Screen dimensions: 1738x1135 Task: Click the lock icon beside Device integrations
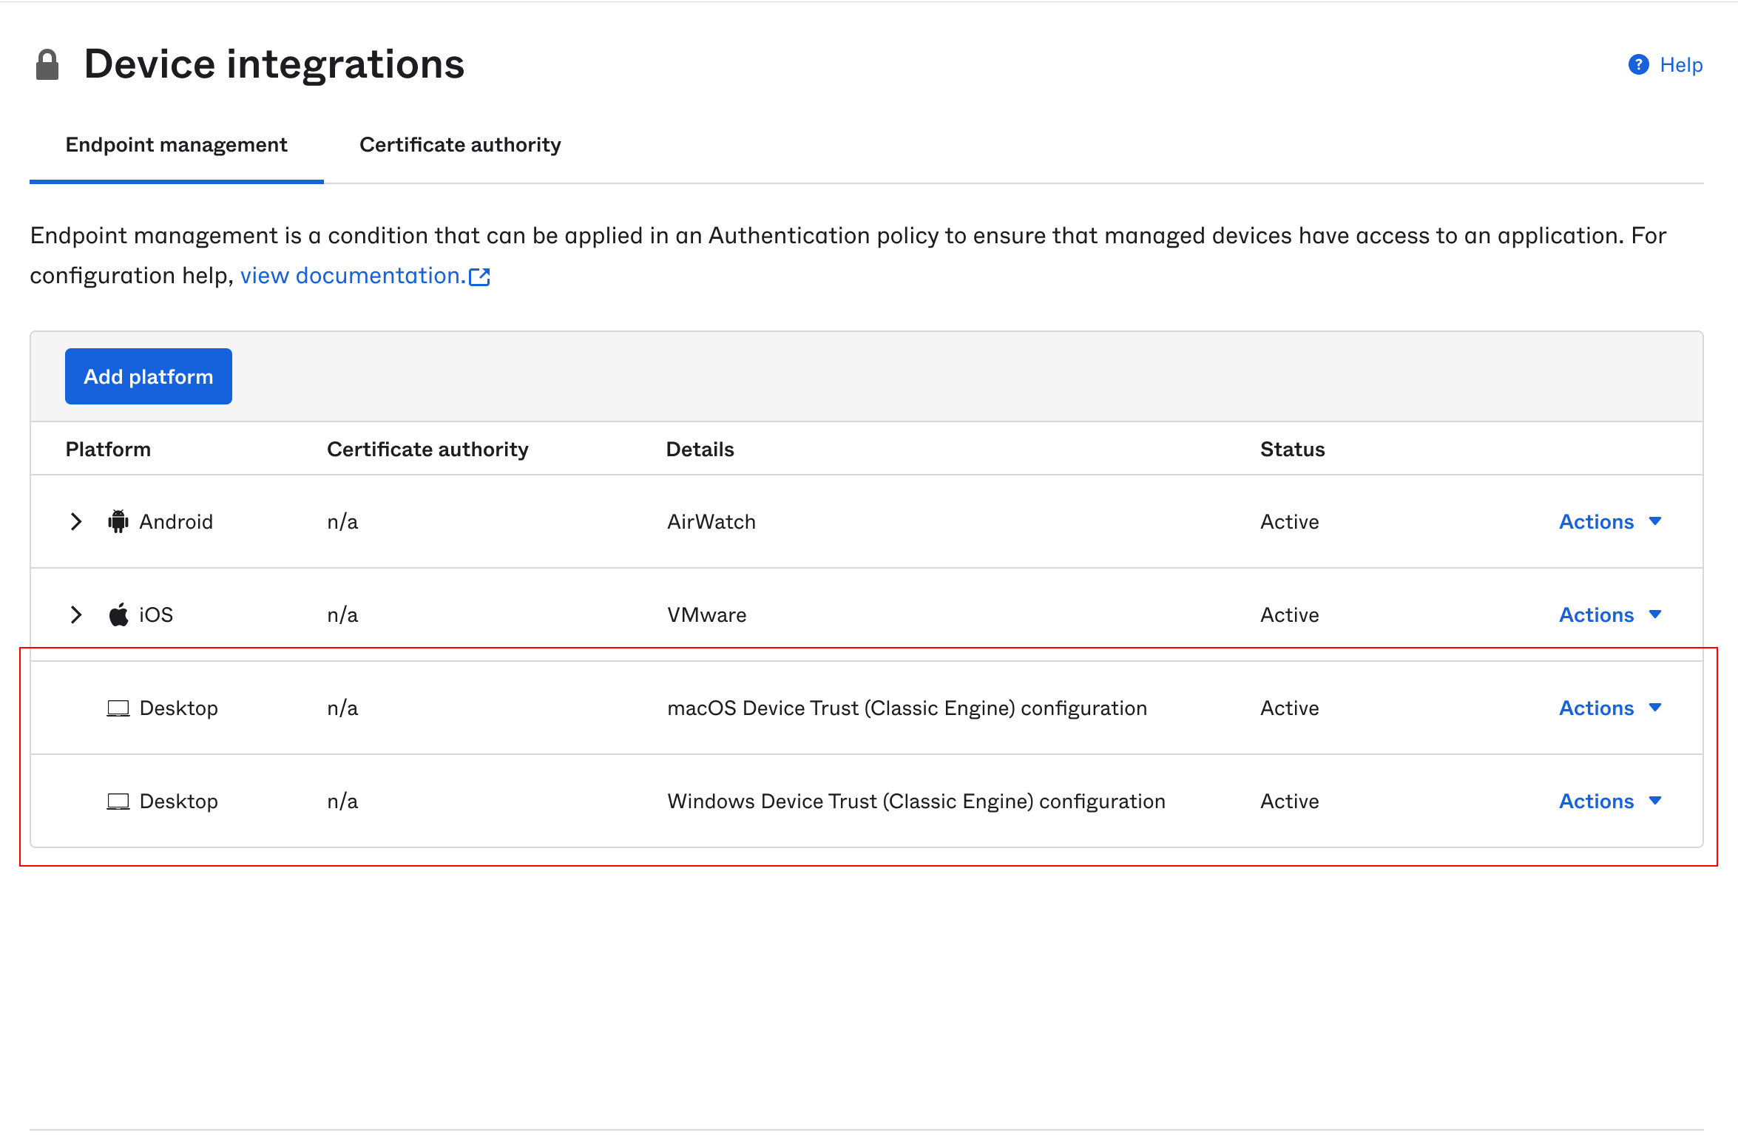[47, 65]
